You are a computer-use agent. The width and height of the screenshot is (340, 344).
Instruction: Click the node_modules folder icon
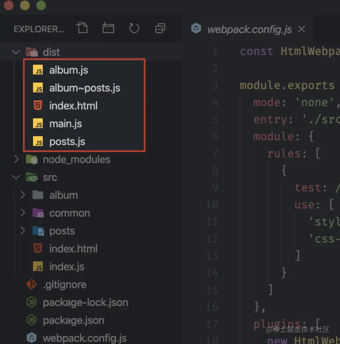point(32,159)
